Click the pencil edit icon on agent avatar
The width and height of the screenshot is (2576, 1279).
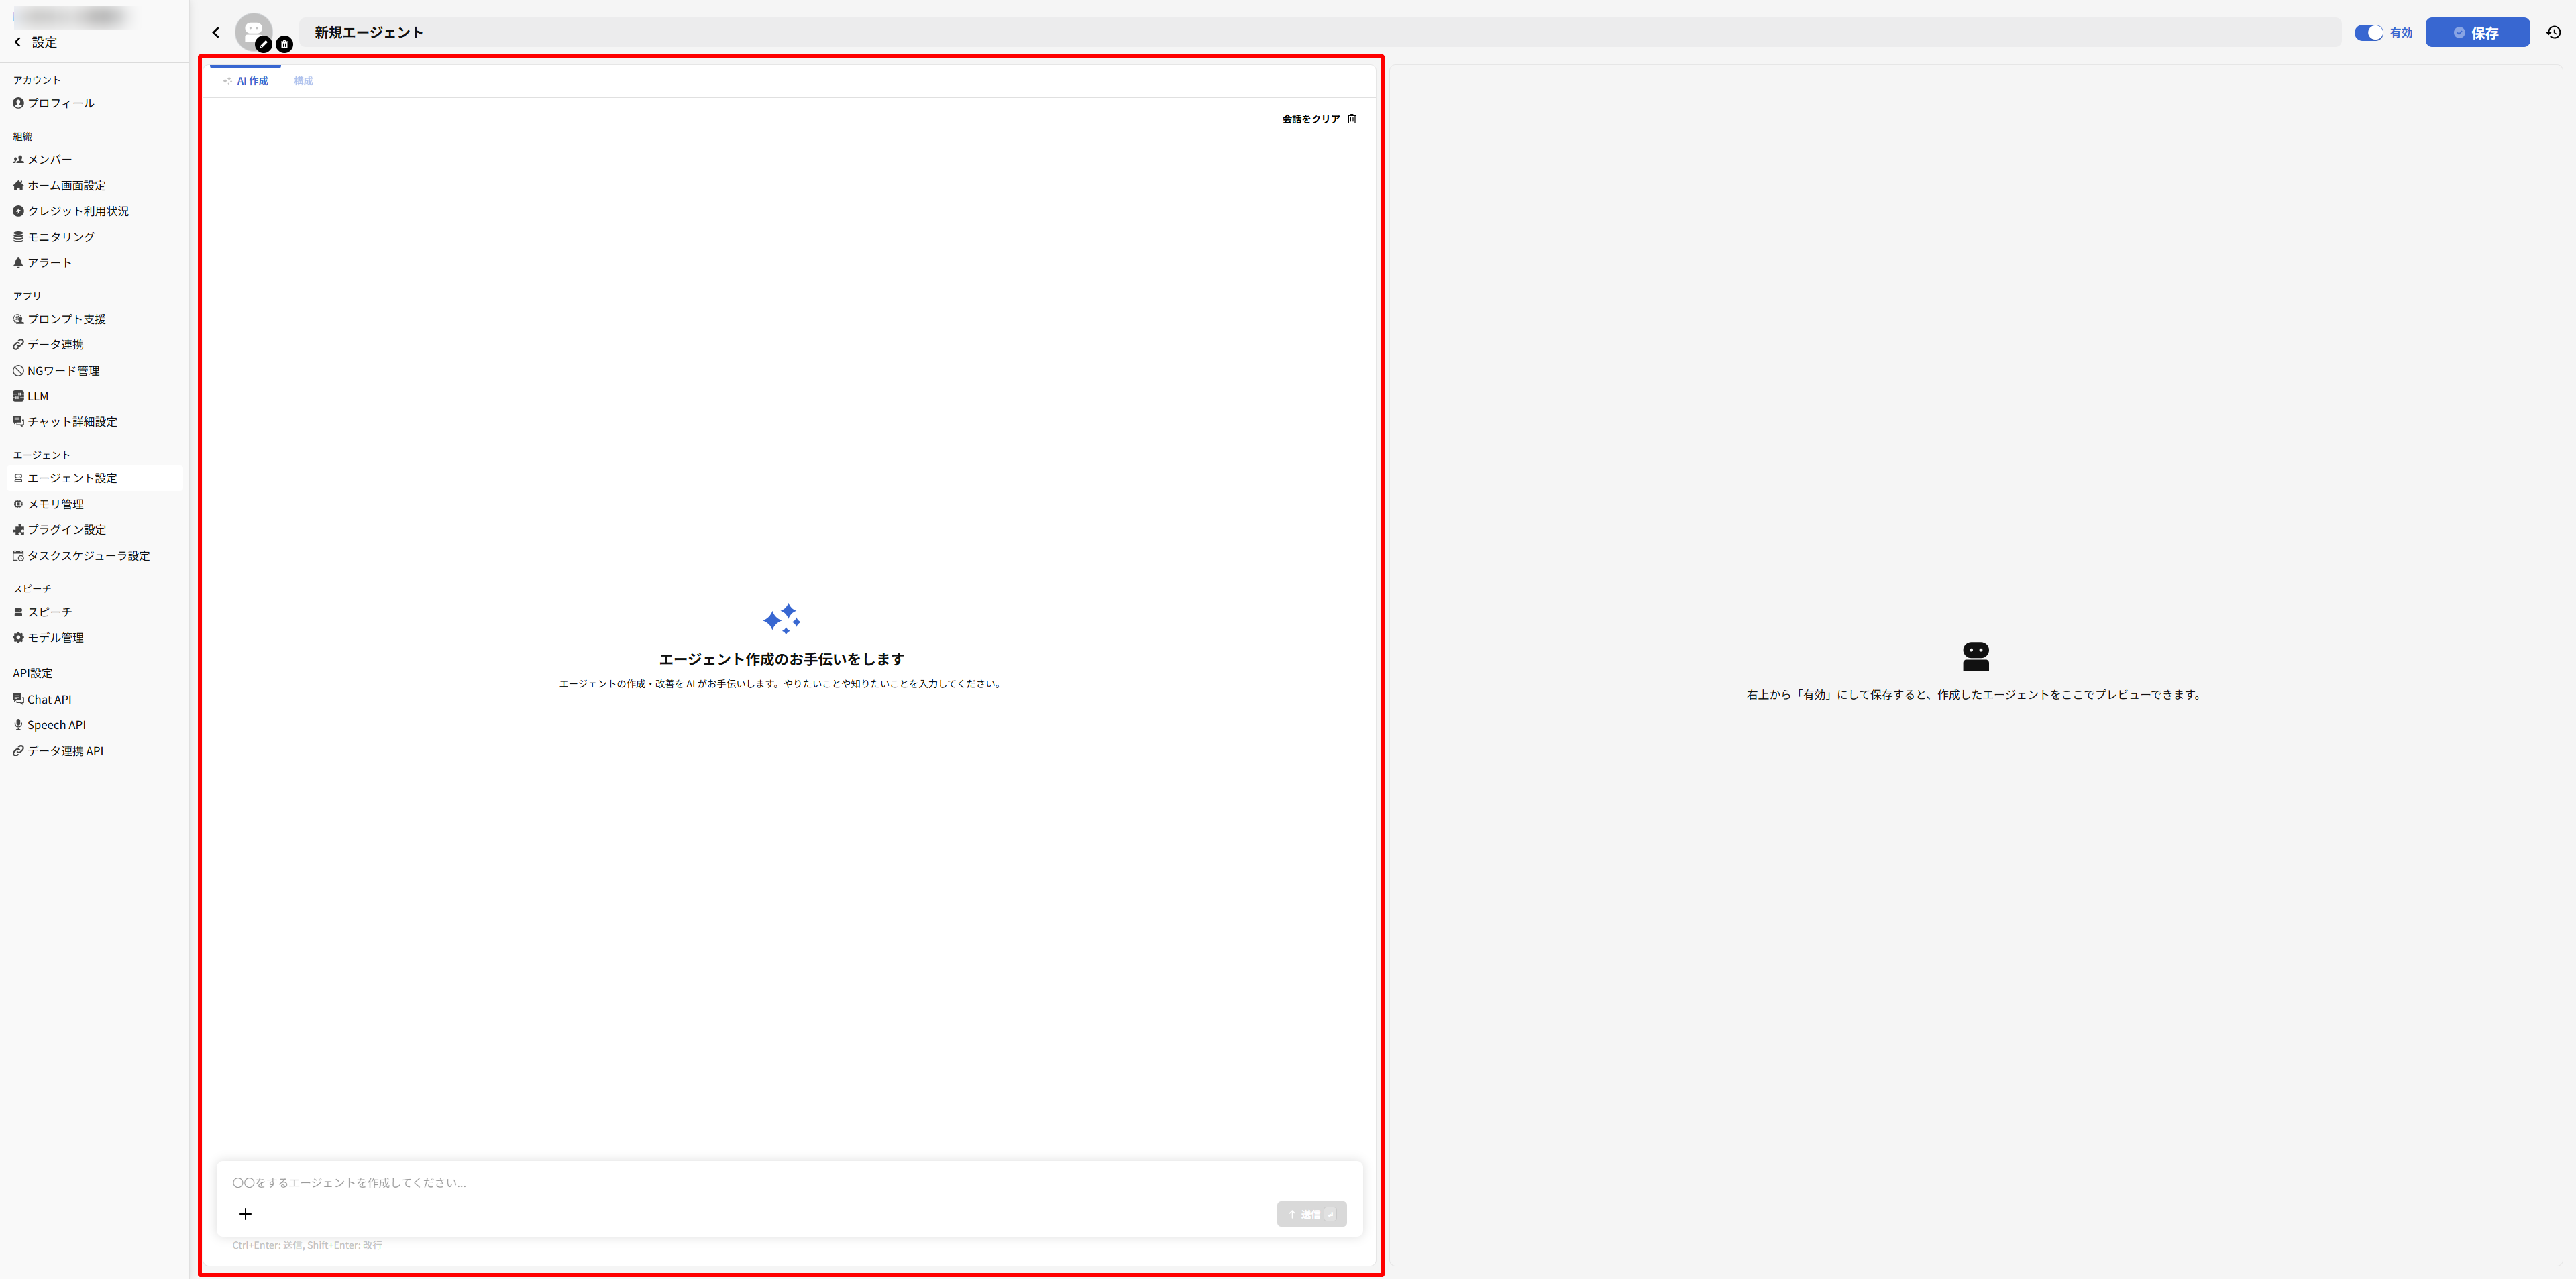click(263, 44)
